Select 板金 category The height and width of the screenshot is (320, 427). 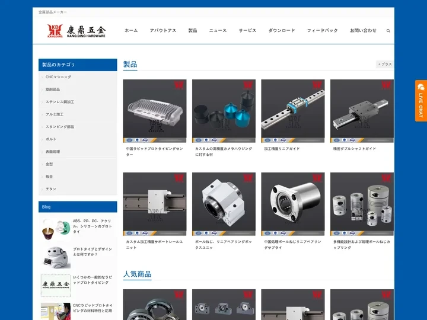[49, 177]
